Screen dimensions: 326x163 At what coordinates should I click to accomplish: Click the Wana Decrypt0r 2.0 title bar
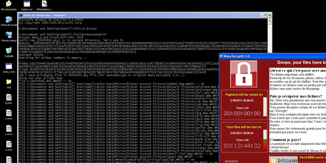click(272, 56)
